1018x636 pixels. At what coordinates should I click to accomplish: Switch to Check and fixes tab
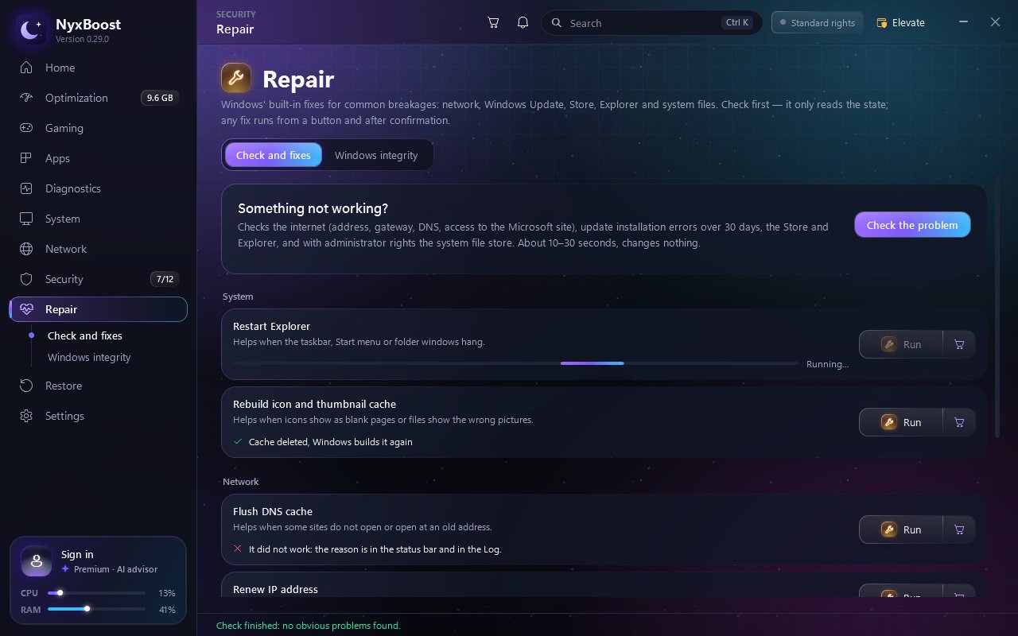tap(274, 155)
